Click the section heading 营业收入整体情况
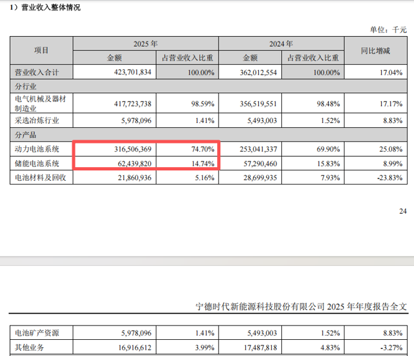This screenshot has width=414, height=356. click(x=47, y=8)
